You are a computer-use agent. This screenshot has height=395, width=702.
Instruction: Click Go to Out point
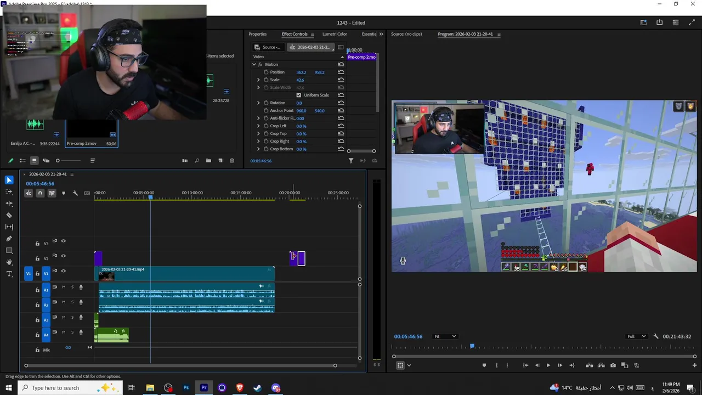[572, 365]
